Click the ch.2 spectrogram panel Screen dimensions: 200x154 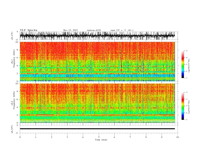click(97, 103)
